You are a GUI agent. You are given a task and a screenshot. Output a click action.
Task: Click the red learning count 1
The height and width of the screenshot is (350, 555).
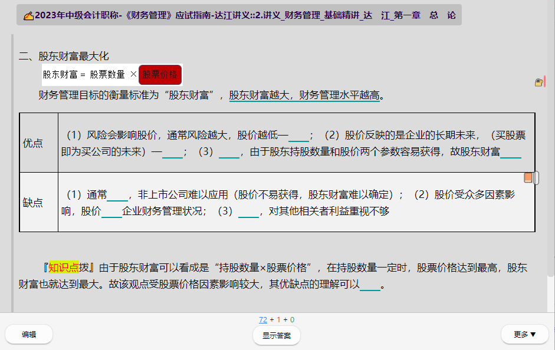coord(278,319)
